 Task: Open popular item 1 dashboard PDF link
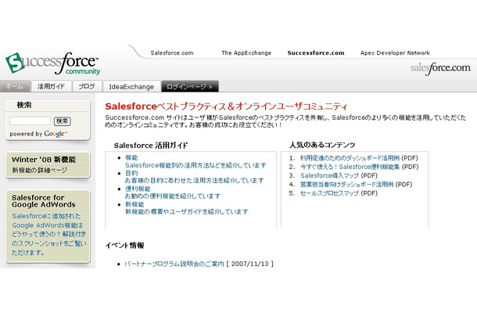point(350,158)
